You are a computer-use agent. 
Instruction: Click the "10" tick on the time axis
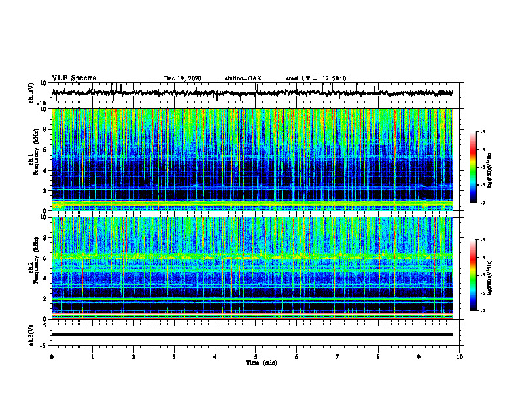pyautogui.click(x=460, y=357)
